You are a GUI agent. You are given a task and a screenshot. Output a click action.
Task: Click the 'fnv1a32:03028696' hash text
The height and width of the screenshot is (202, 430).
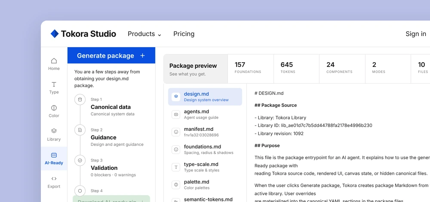pos(201,135)
